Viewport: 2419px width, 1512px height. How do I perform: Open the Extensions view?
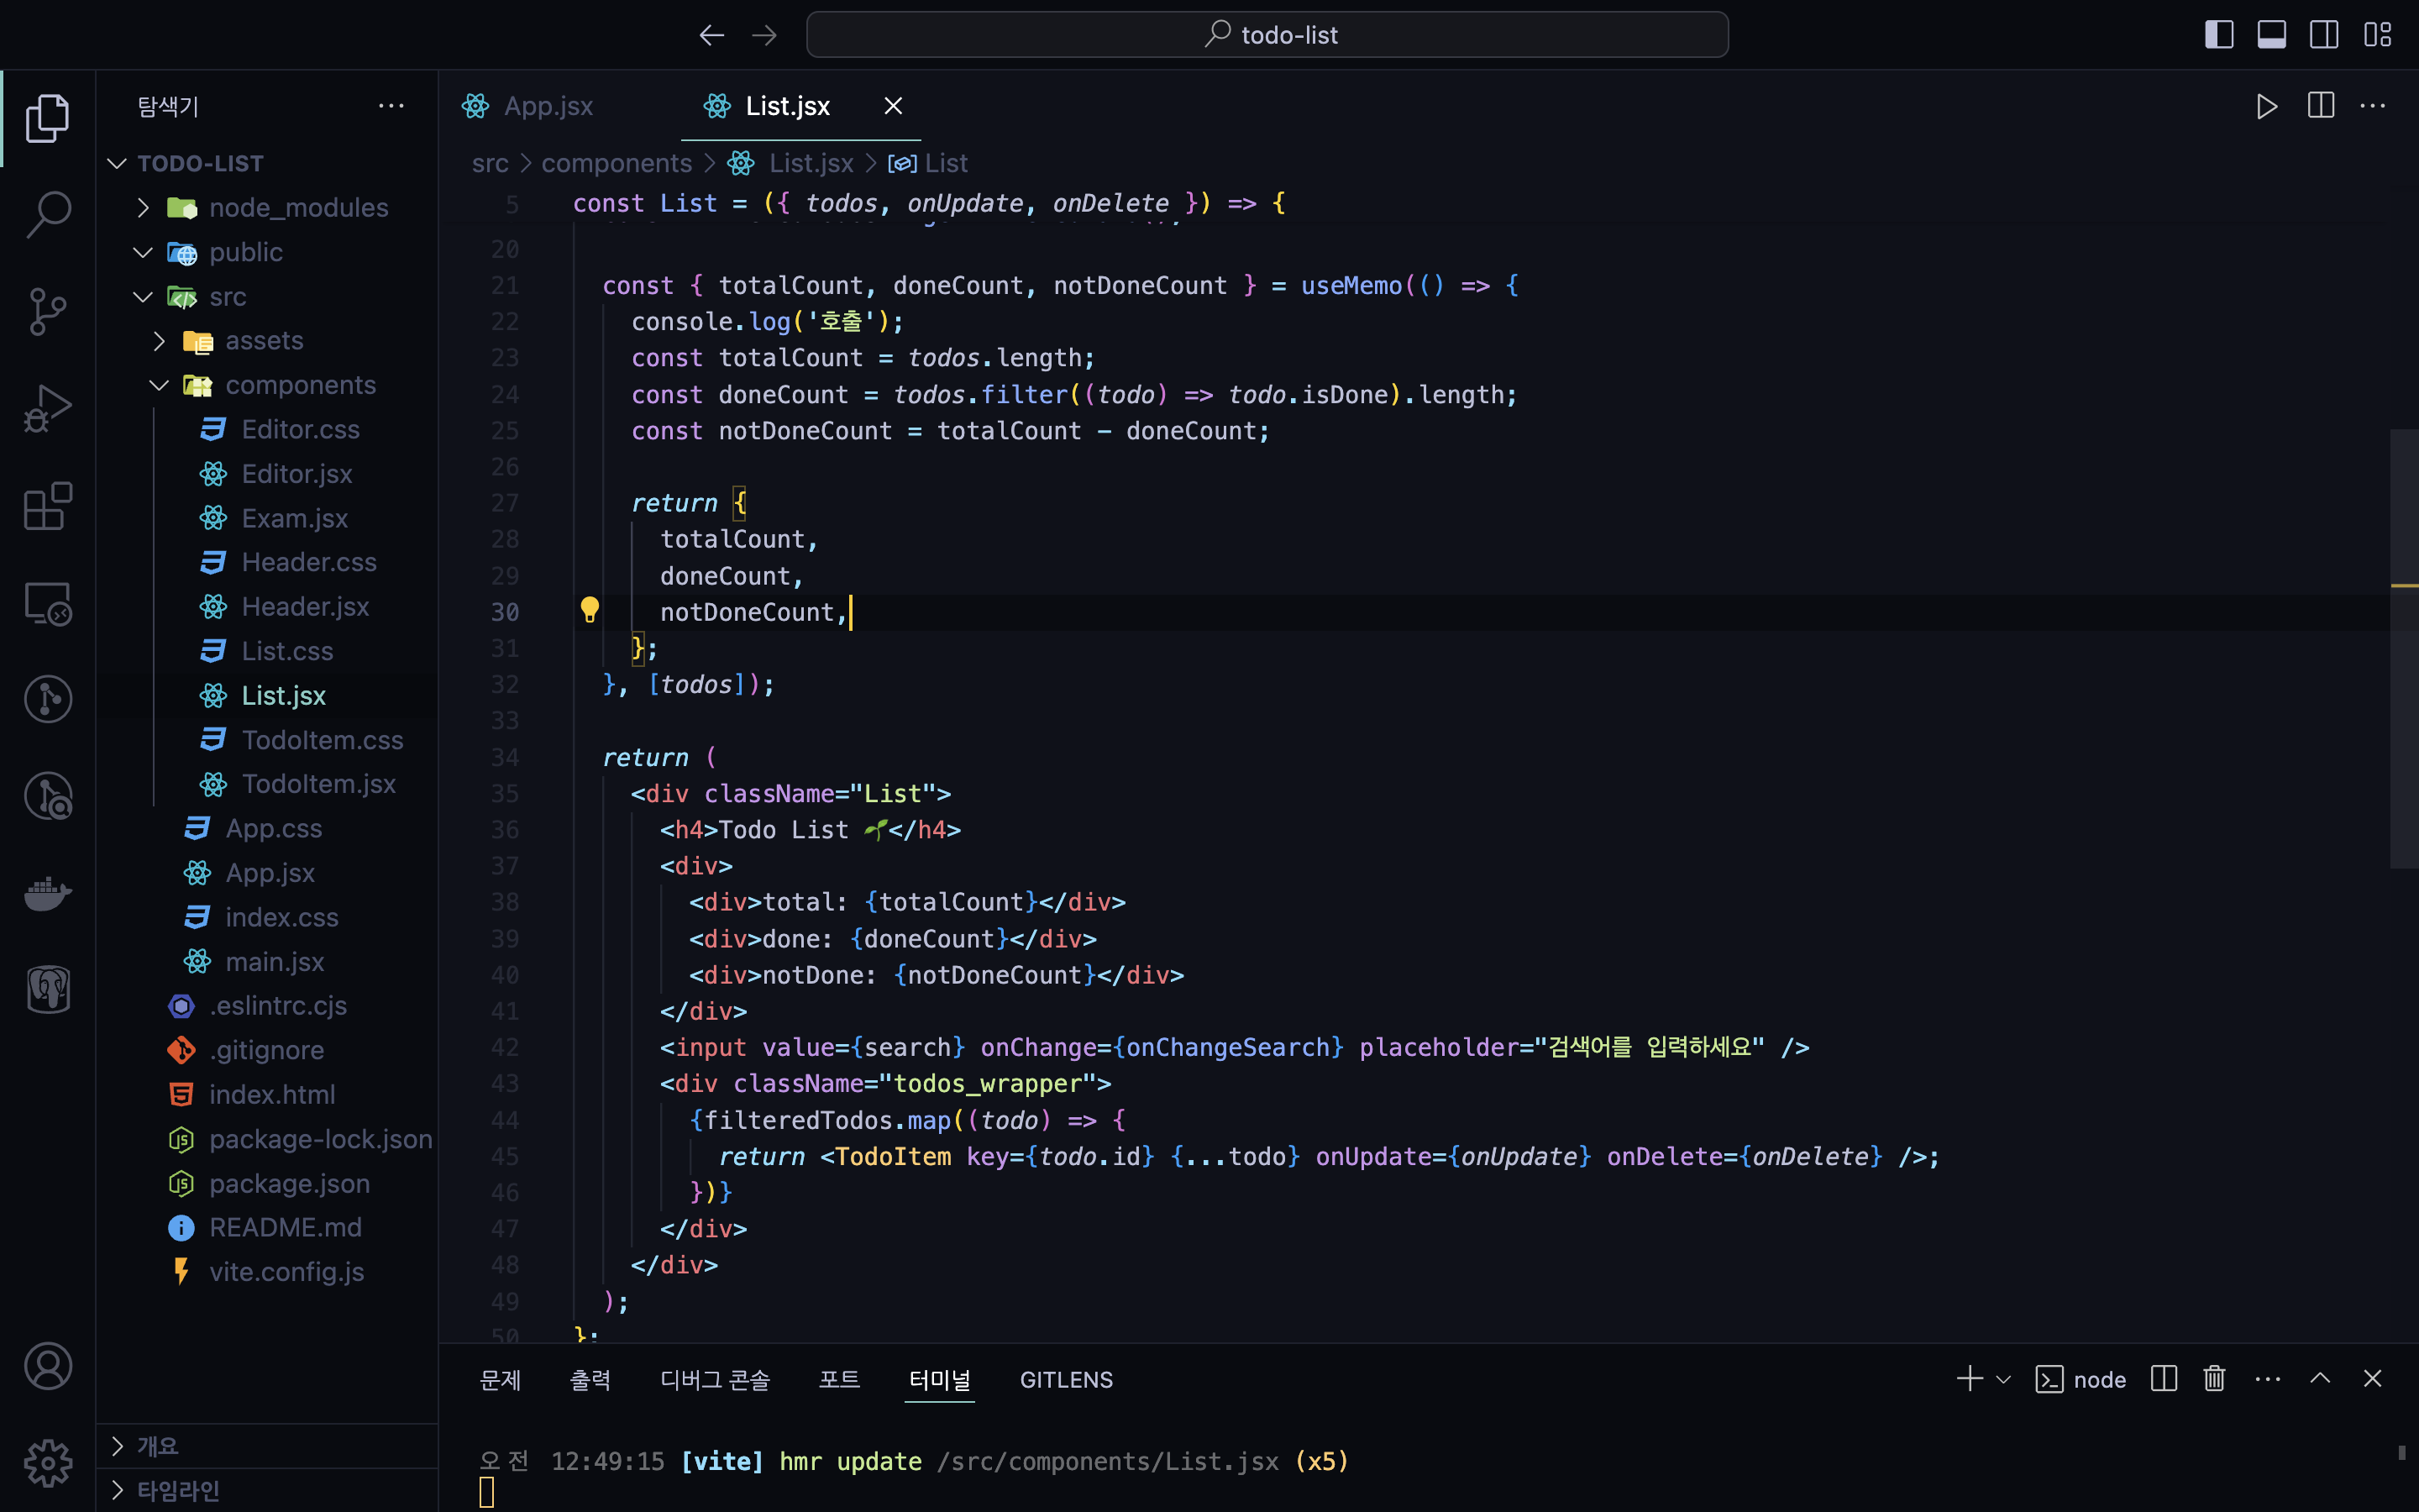(47, 506)
